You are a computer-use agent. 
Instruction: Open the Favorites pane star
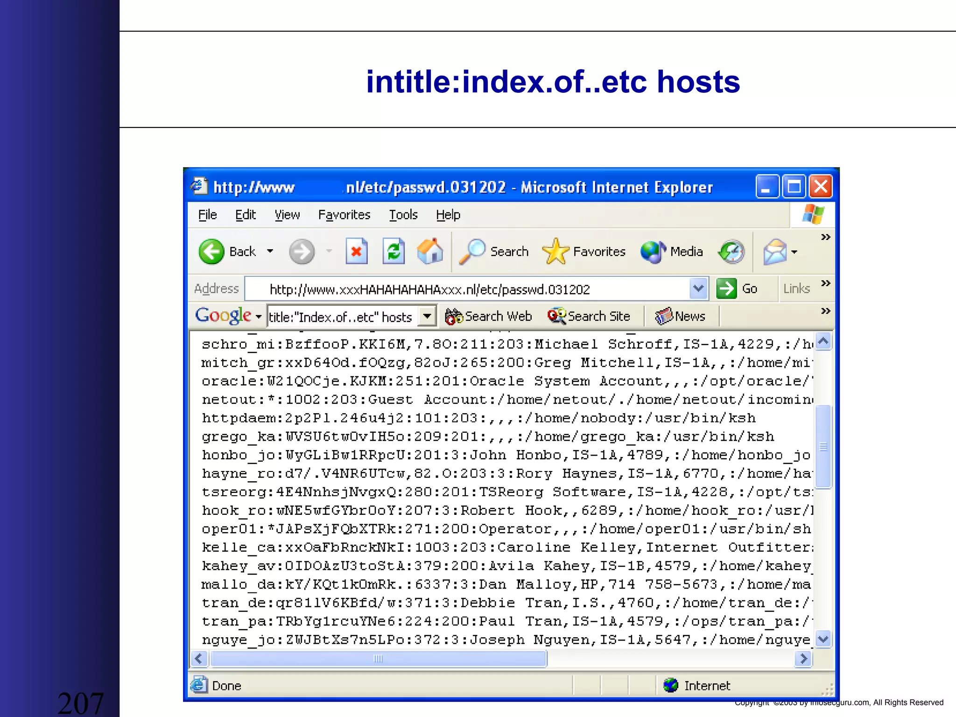pyautogui.click(x=583, y=252)
